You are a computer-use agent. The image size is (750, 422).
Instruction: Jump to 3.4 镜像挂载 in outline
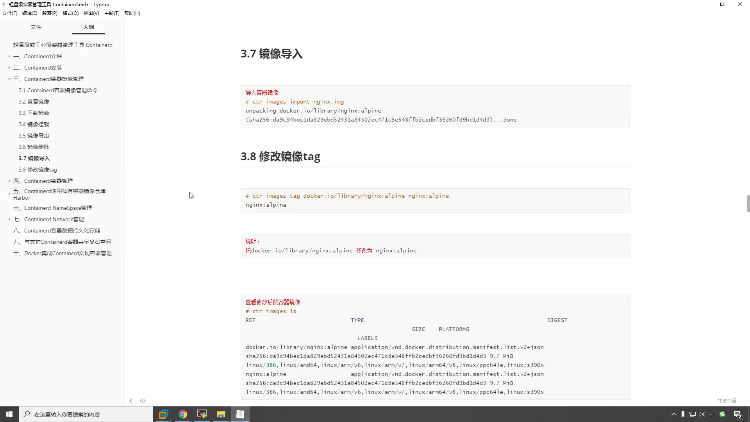point(34,124)
